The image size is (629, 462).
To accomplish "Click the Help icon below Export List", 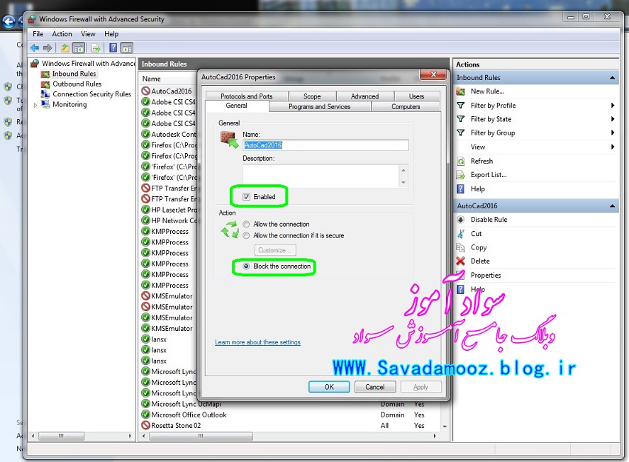I will tap(460, 188).
